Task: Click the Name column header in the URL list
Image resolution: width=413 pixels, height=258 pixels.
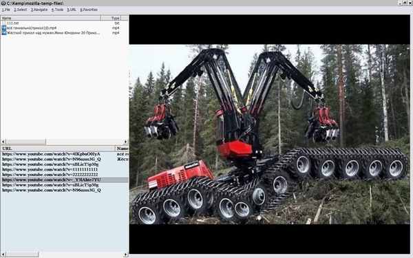Action: 123,149
